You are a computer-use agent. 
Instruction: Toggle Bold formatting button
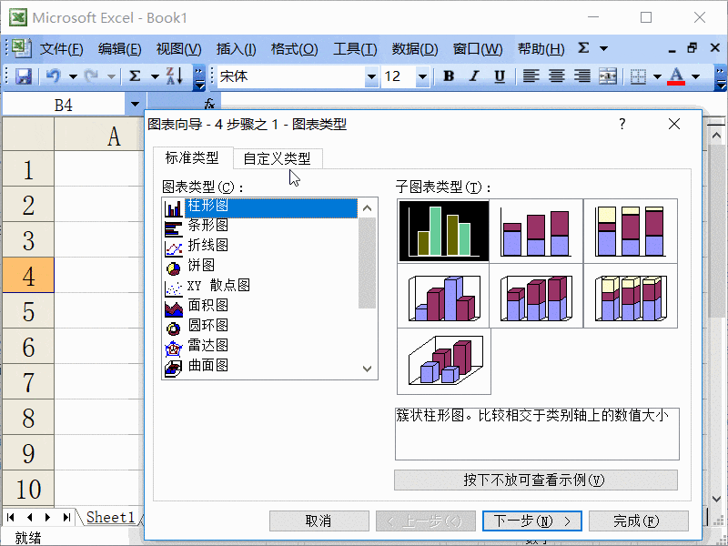coord(449,77)
